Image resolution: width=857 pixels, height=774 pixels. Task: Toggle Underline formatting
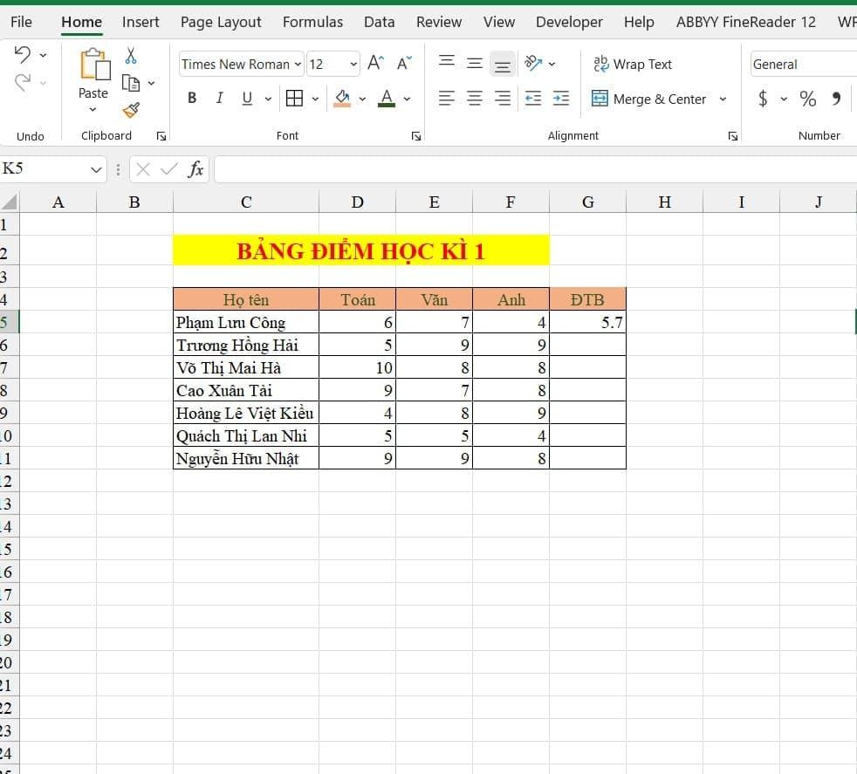(x=247, y=99)
